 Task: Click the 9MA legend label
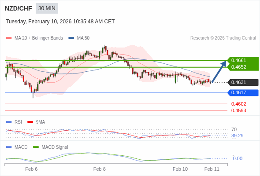tap(41, 122)
